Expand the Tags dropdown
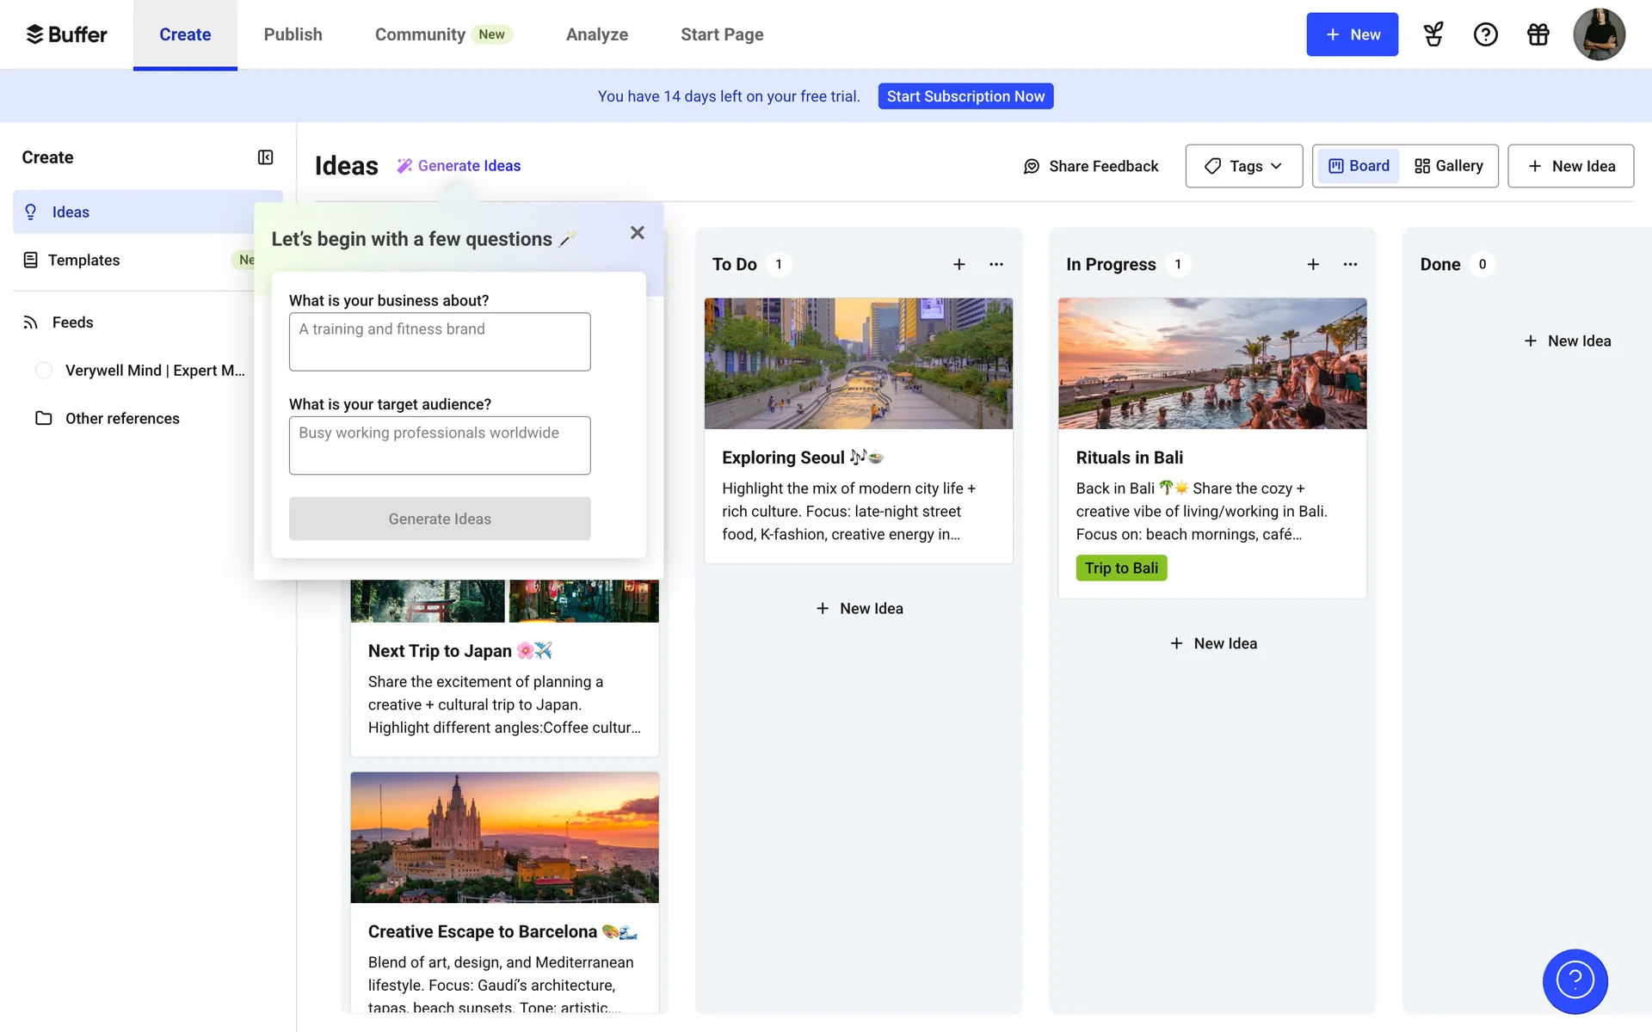The image size is (1652, 1032). coord(1243,166)
